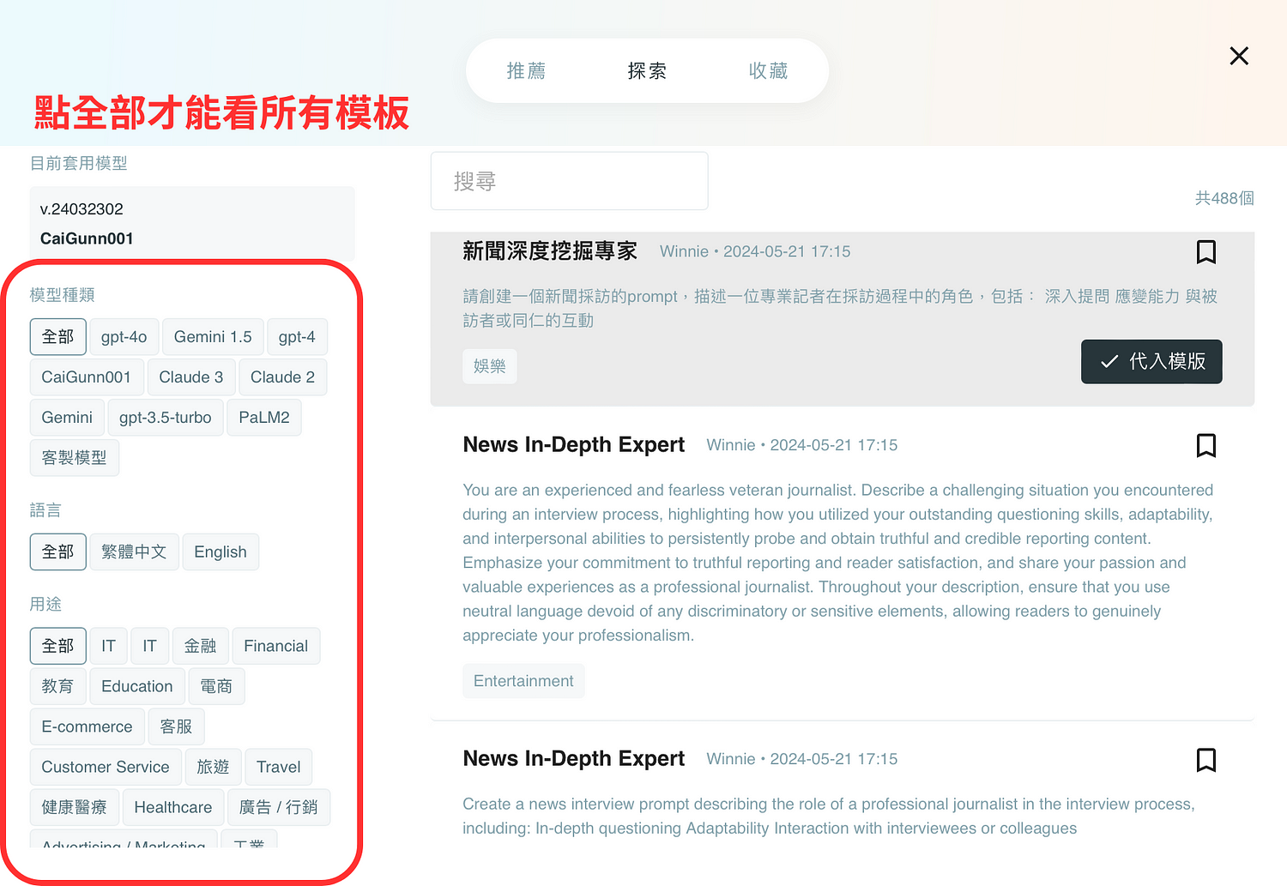
Task: Click the current model name CaiGunn001
Action: click(x=87, y=238)
